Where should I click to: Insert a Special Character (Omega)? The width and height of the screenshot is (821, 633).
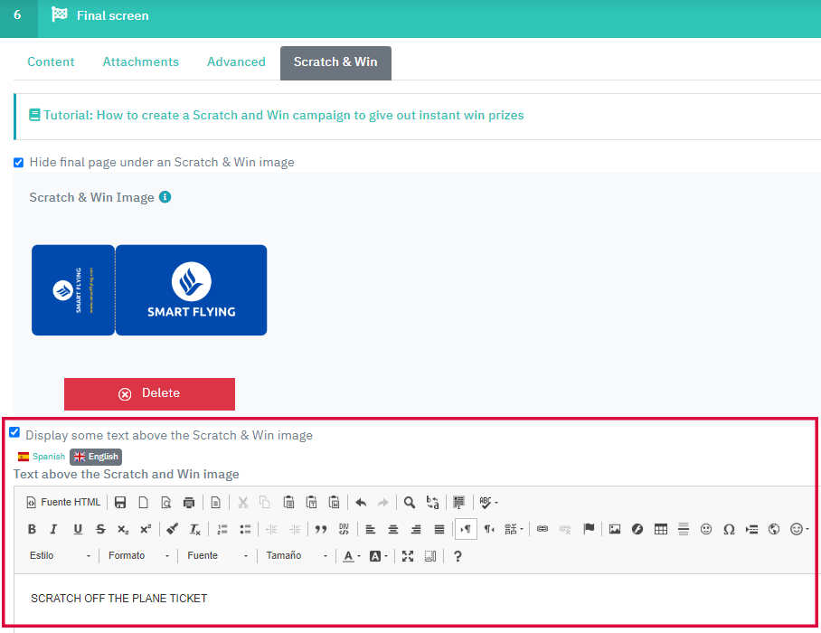(729, 529)
